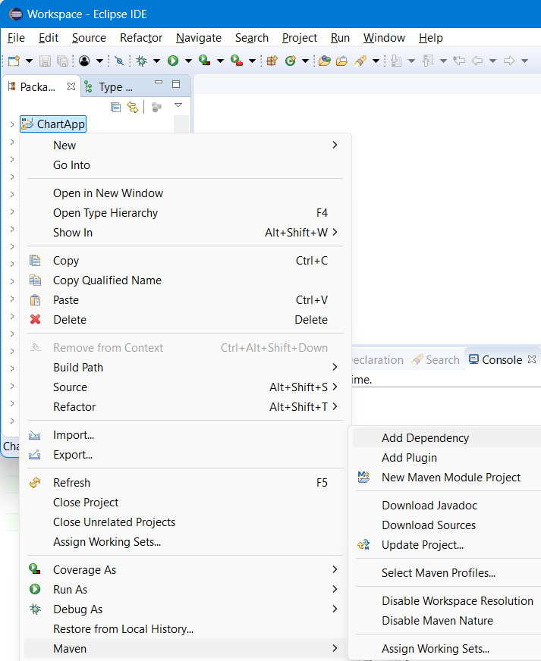Toggle Link with Editor in Package Explorer

point(133,107)
